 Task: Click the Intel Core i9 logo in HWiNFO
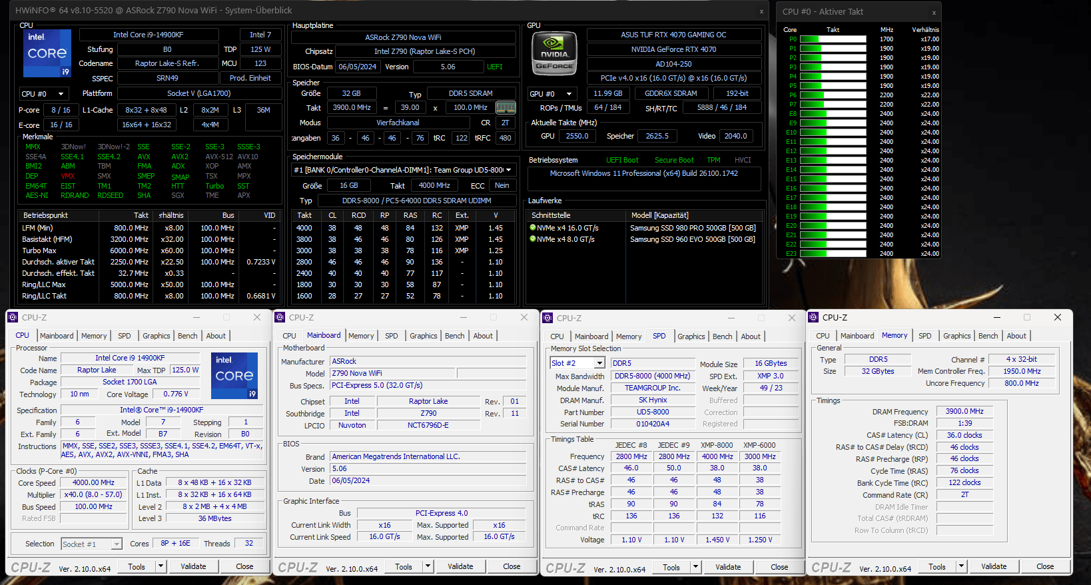(x=47, y=53)
